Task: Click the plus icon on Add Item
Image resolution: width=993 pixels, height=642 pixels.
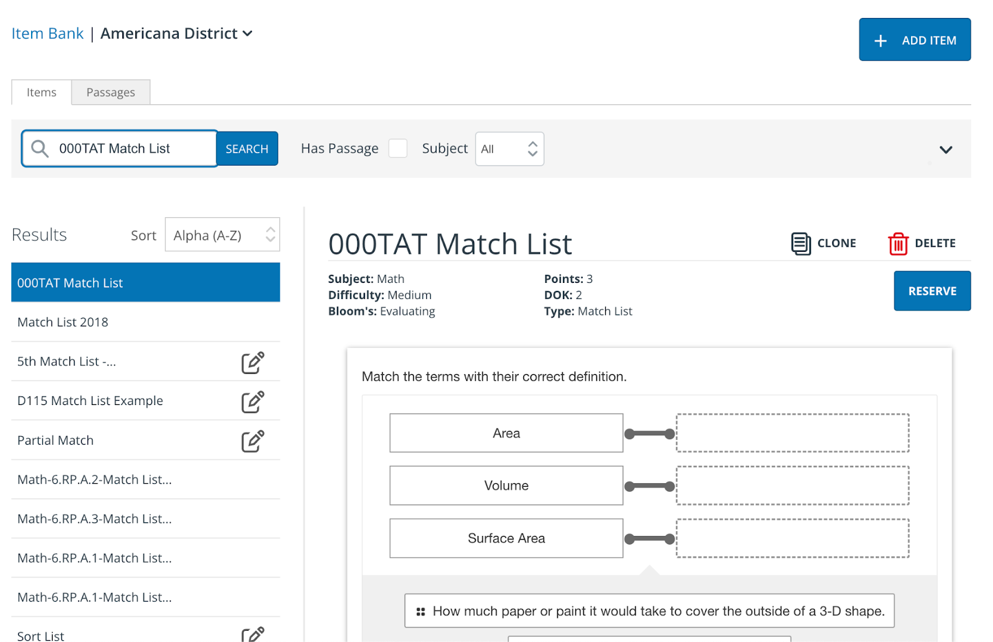Action: (x=880, y=41)
